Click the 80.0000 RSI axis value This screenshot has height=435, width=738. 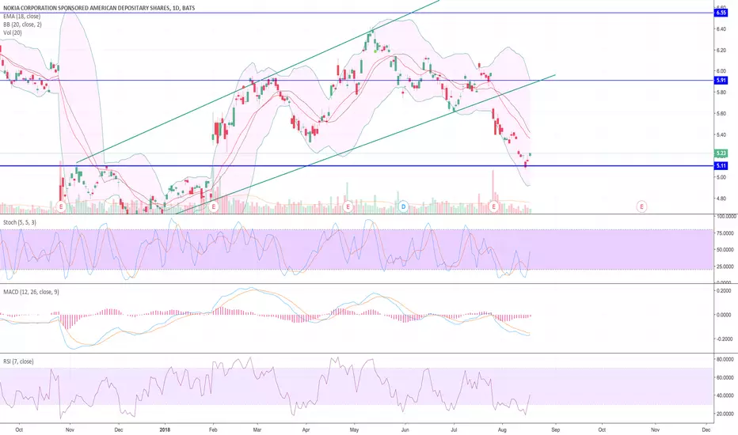click(x=725, y=359)
